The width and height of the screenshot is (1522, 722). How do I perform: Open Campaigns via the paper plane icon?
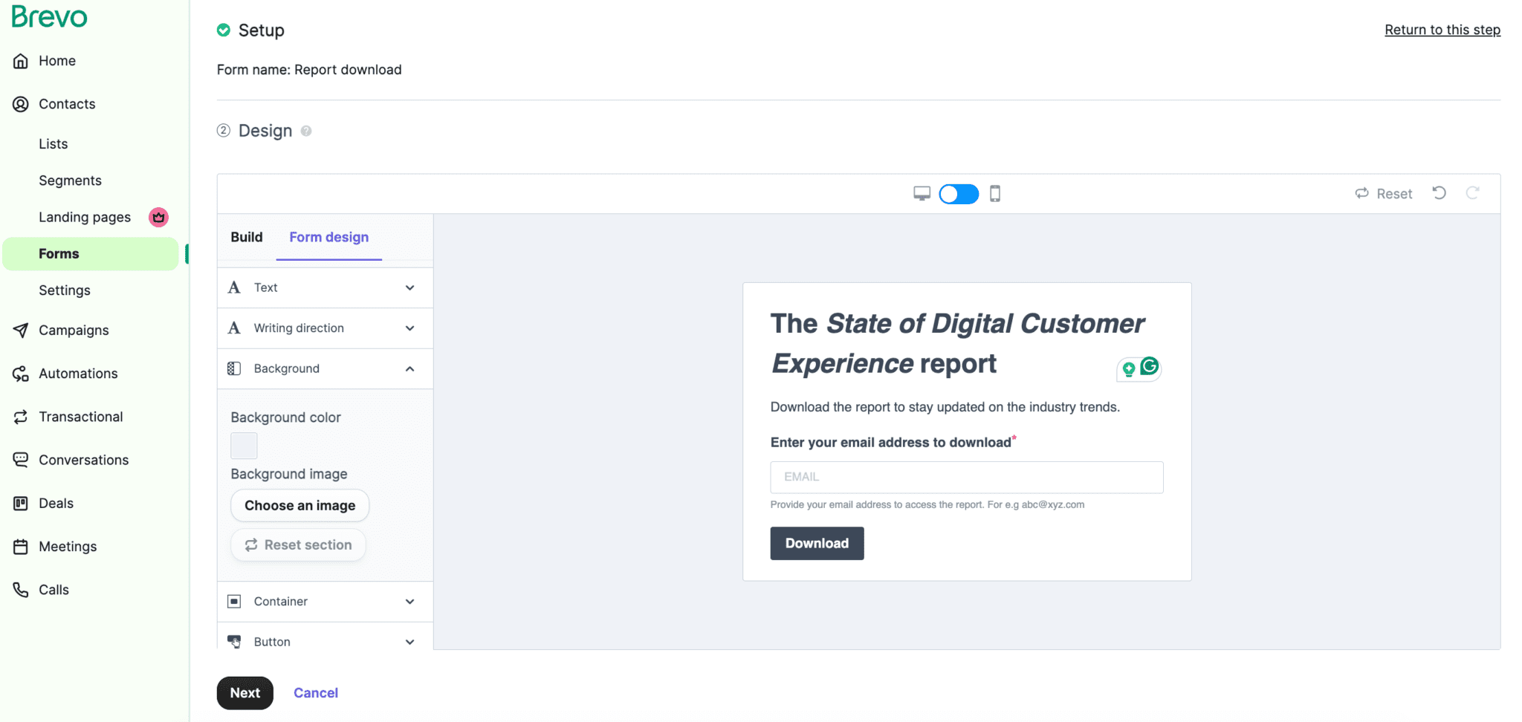(20, 330)
